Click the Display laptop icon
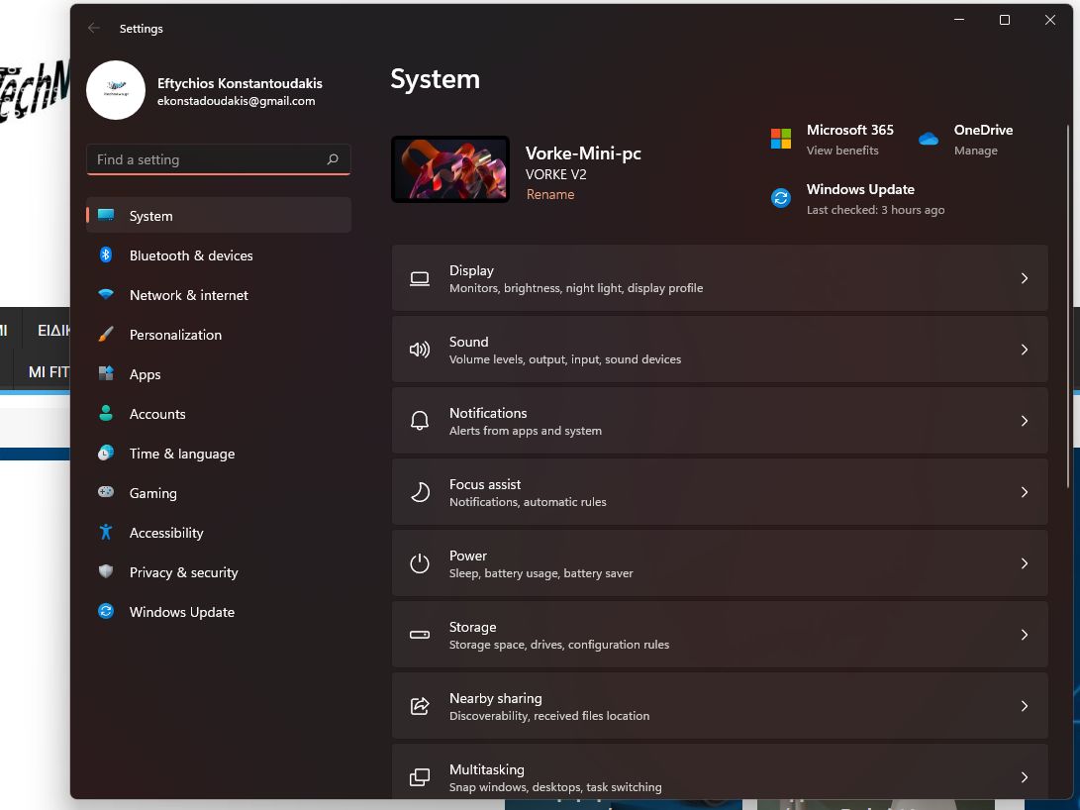Viewport: 1080px width, 810px height. [x=420, y=278]
